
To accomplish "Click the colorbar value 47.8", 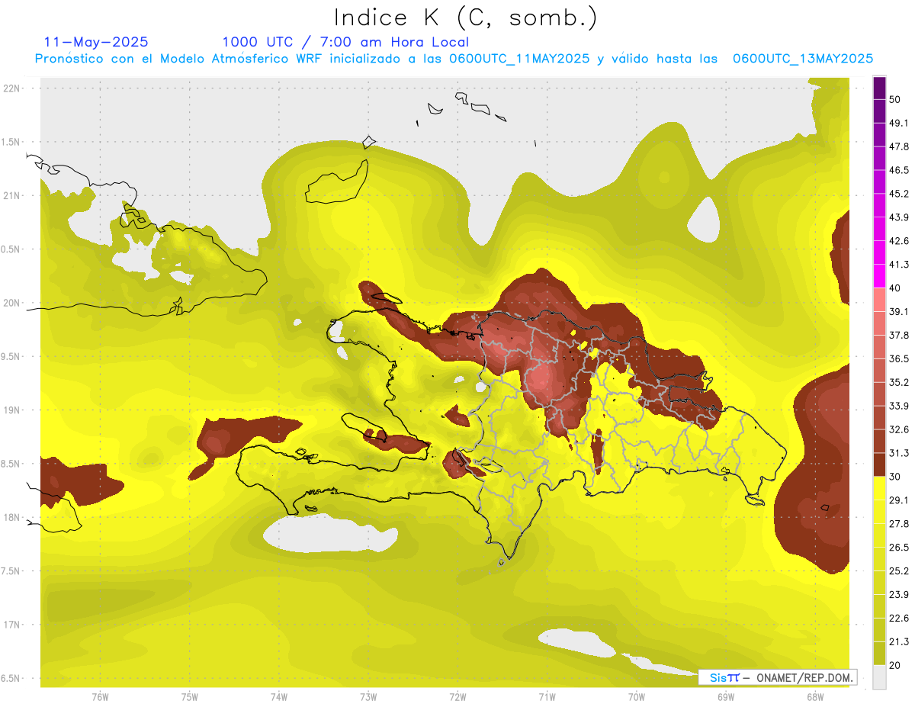I will point(899,146).
